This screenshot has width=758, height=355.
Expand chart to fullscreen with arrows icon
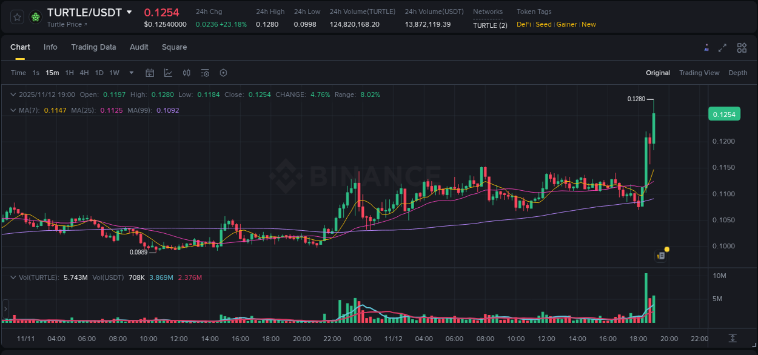click(722, 47)
